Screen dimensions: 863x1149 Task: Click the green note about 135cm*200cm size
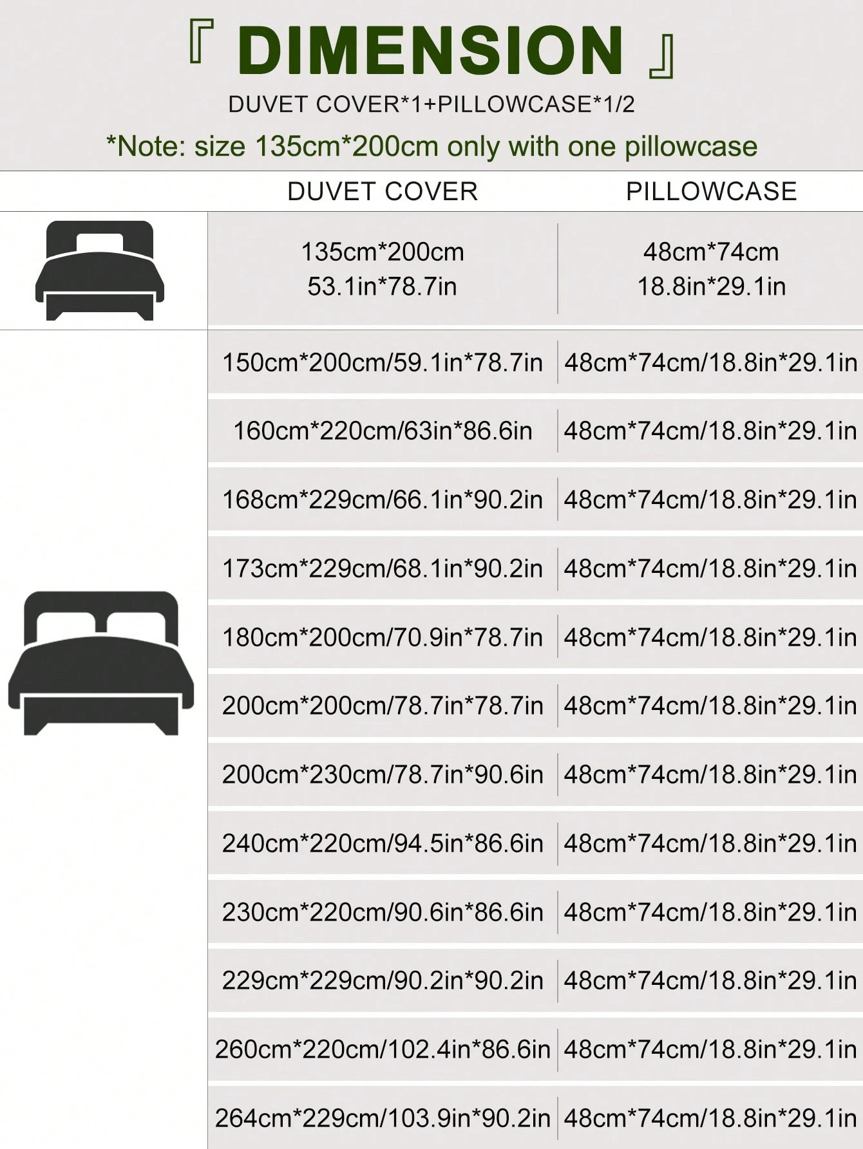tap(431, 147)
